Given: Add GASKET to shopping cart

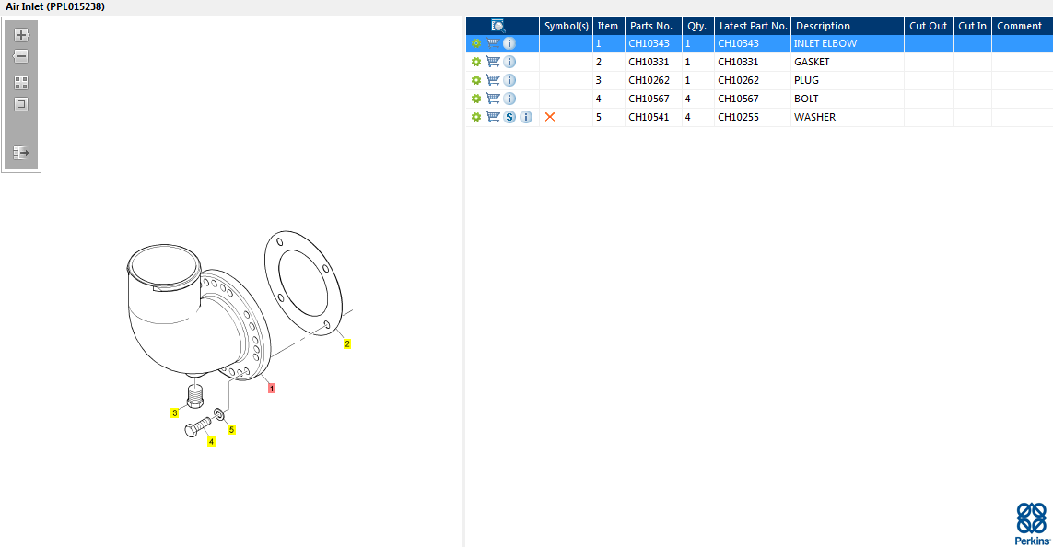Looking at the screenshot, I should (493, 62).
